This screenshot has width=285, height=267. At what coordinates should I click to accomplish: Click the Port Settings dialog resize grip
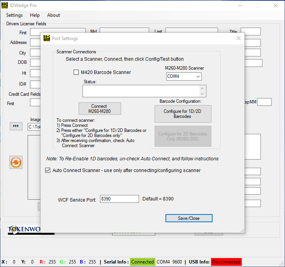[x=242, y=231]
